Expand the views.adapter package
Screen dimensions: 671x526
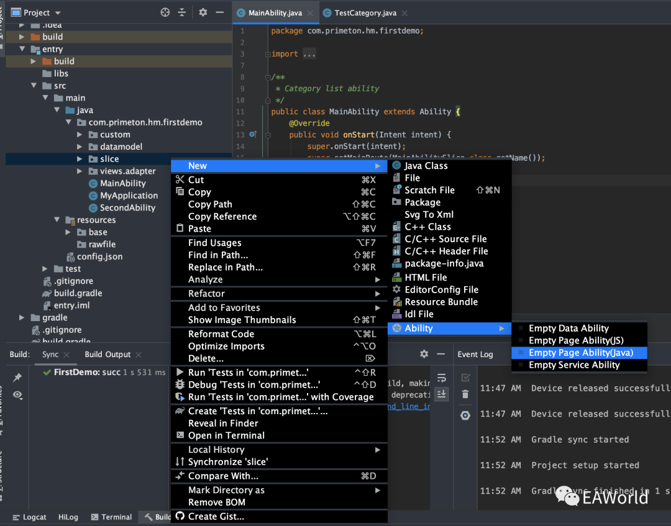pos(80,171)
